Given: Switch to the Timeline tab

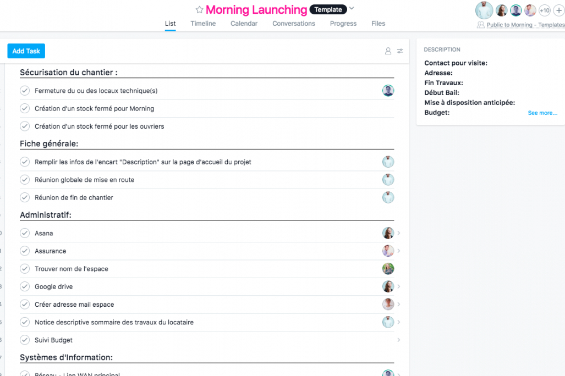Looking at the screenshot, I should (203, 24).
